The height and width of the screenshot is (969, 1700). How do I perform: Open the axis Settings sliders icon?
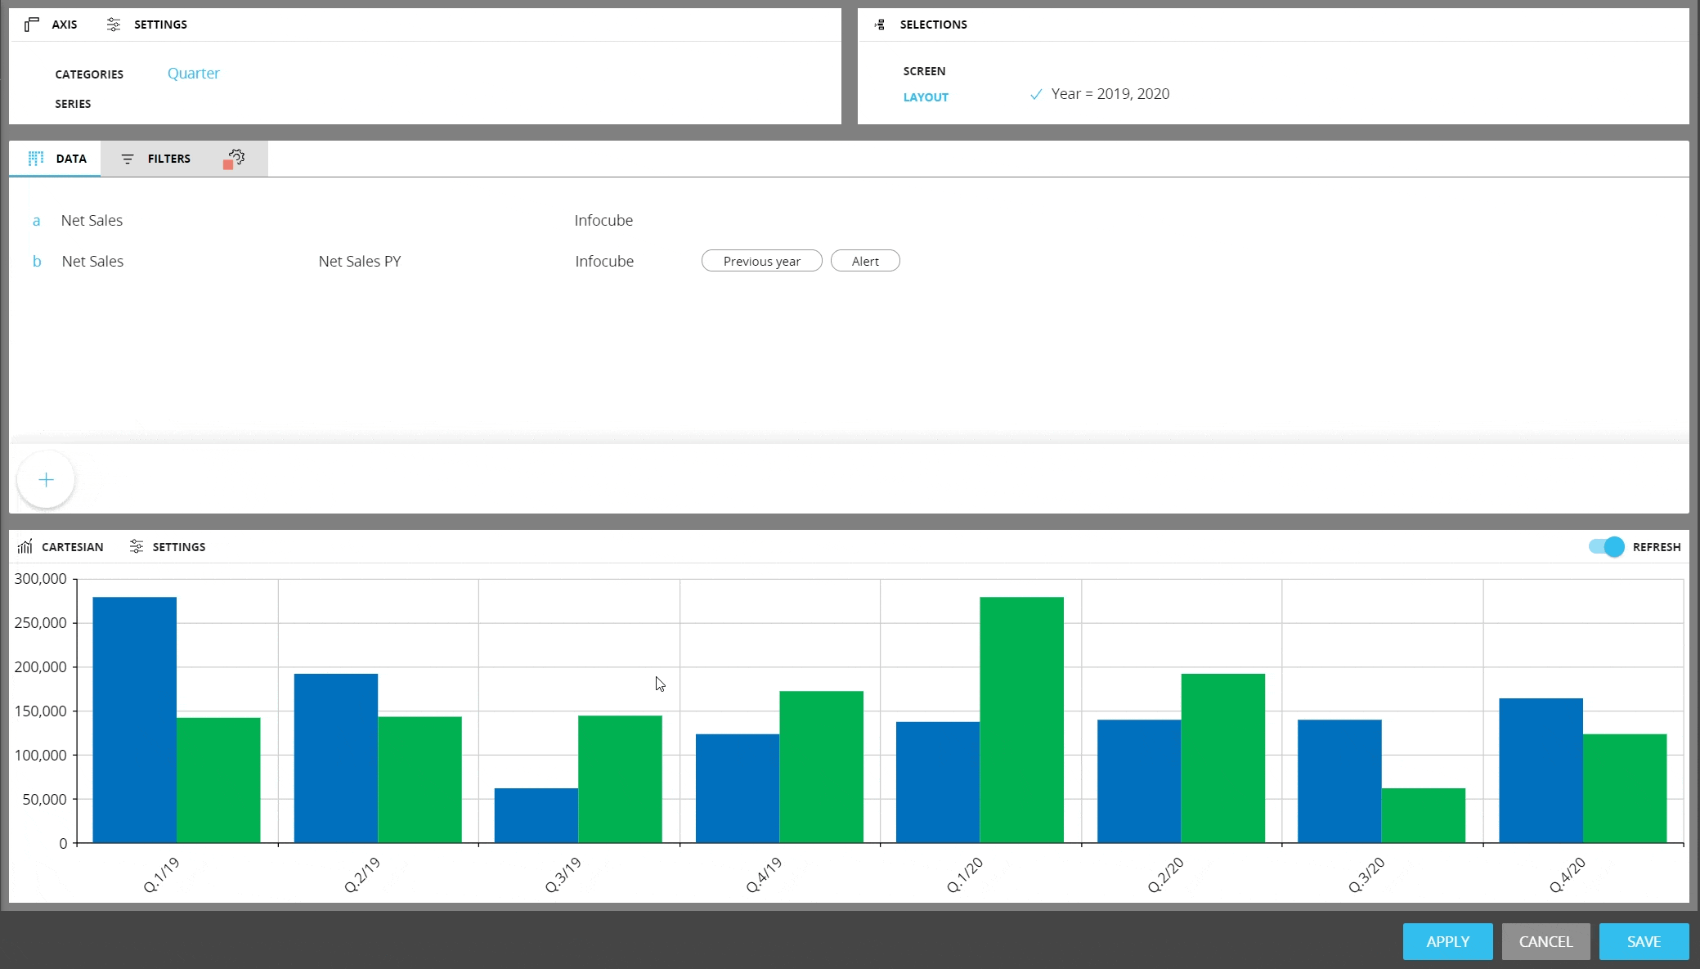click(x=114, y=25)
